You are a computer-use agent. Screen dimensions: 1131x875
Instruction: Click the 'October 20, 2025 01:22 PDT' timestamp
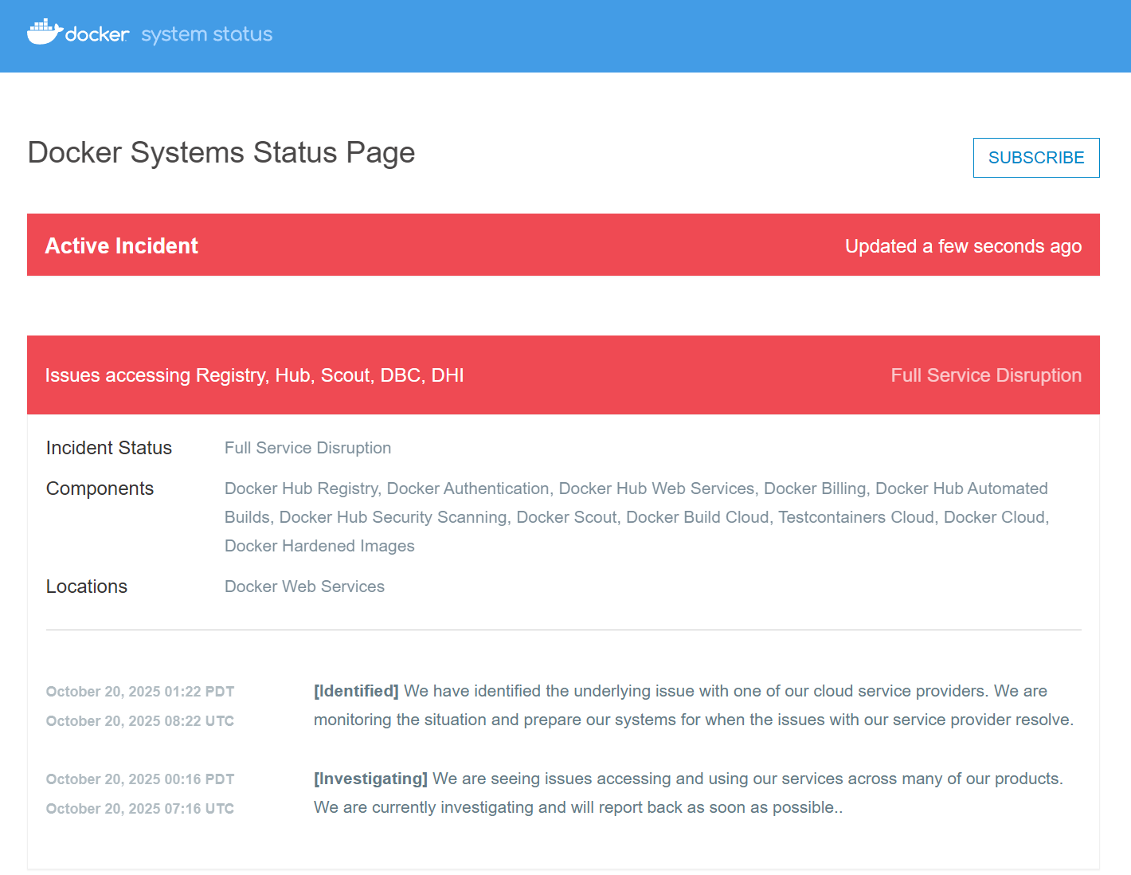click(140, 692)
